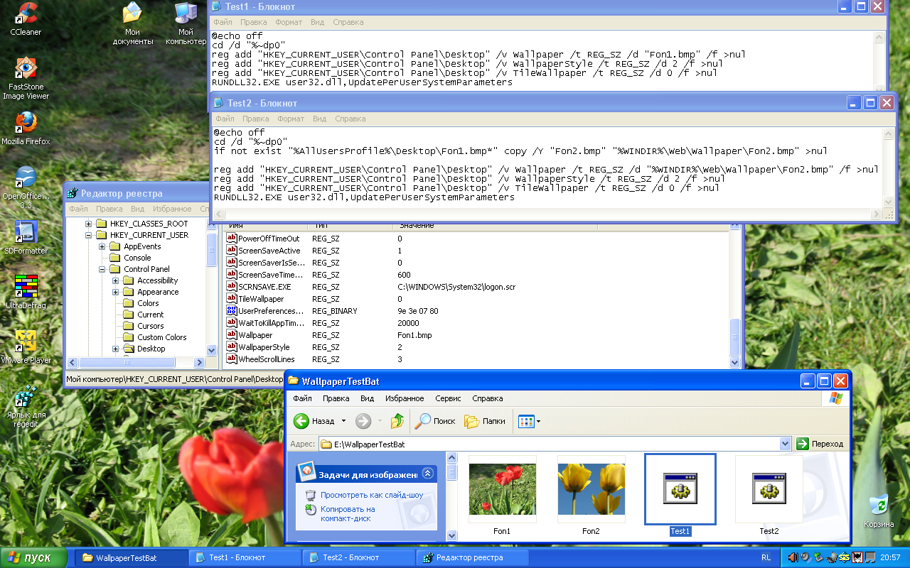Open CCleaner desktop shortcut
910x568 pixels.
tap(26, 14)
